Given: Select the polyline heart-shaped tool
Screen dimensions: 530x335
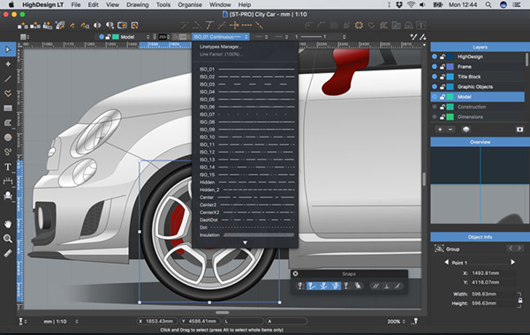Looking at the screenshot, I should click(8, 93).
